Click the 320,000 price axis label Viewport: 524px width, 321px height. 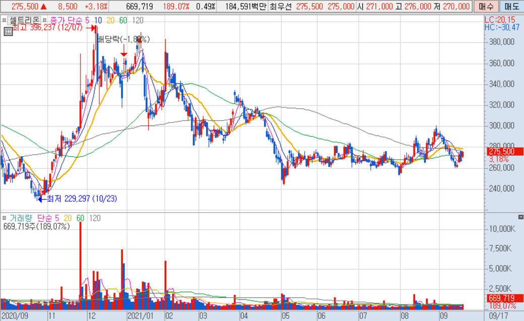[x=502, y=105]
